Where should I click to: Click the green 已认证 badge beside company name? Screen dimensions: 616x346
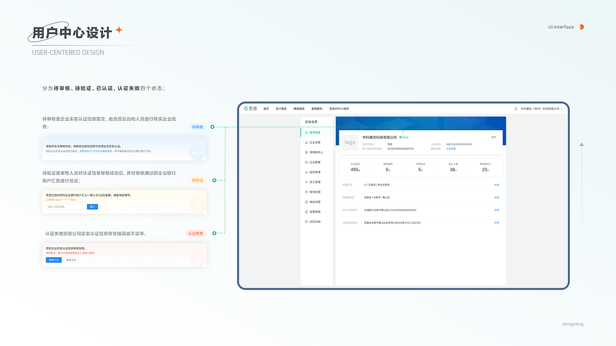(404, 137)
